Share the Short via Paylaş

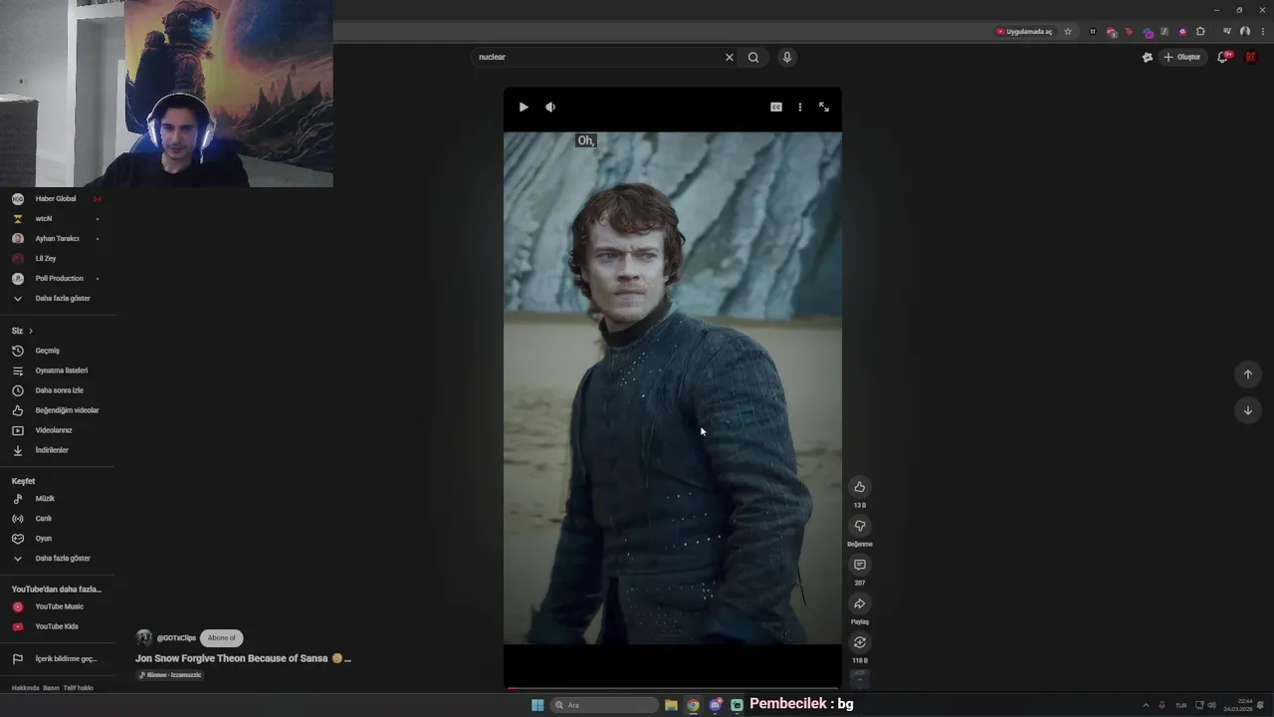point(860,603)
